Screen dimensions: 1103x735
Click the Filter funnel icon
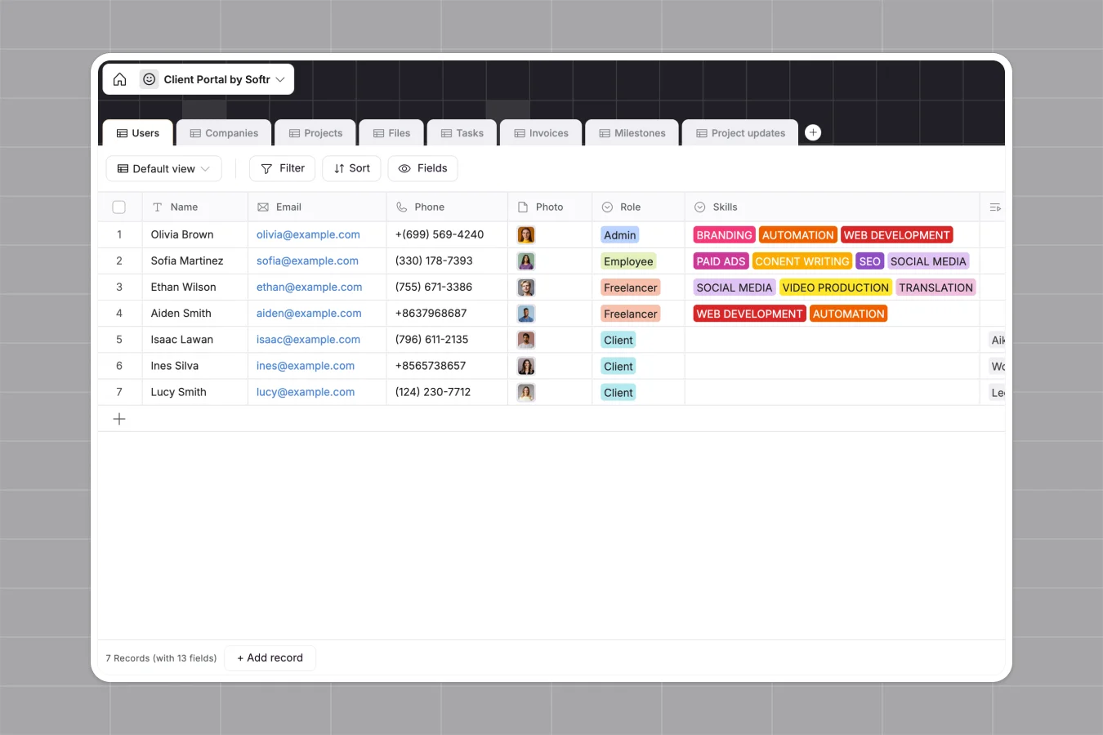pos(266,168)
